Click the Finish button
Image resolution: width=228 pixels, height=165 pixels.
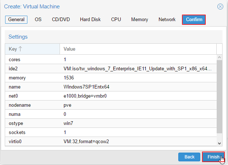pyautogui.click(x=213, y=157)
